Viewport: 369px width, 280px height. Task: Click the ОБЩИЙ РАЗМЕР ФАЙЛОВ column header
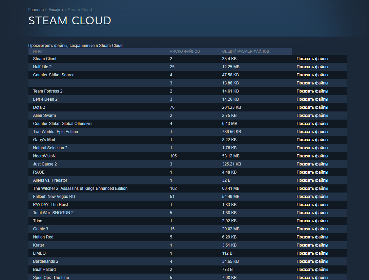(246, 51)
